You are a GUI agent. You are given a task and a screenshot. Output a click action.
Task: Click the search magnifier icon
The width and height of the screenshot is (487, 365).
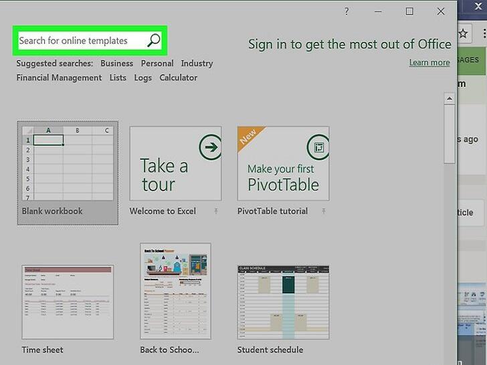coord(153,40)
